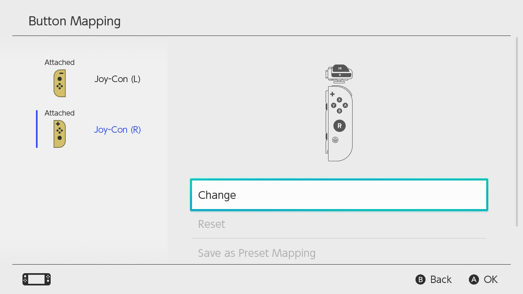Click the Joy-Con (R) controller icon
This screenshot has height=294, width=523.
60,134
